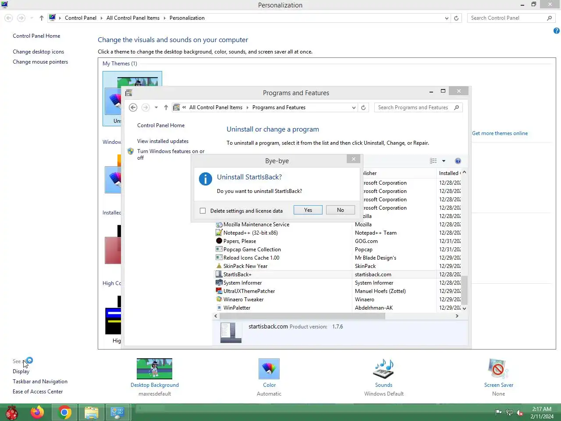Refresh the Programs and Features list
Screen dimensions: 561x421
pos(363,107)
